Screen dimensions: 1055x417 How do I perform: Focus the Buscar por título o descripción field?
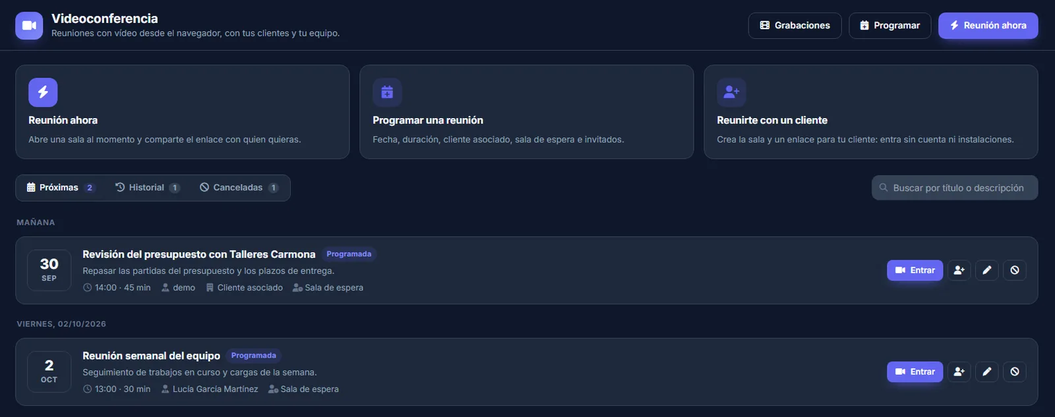[x=955, y=187]
